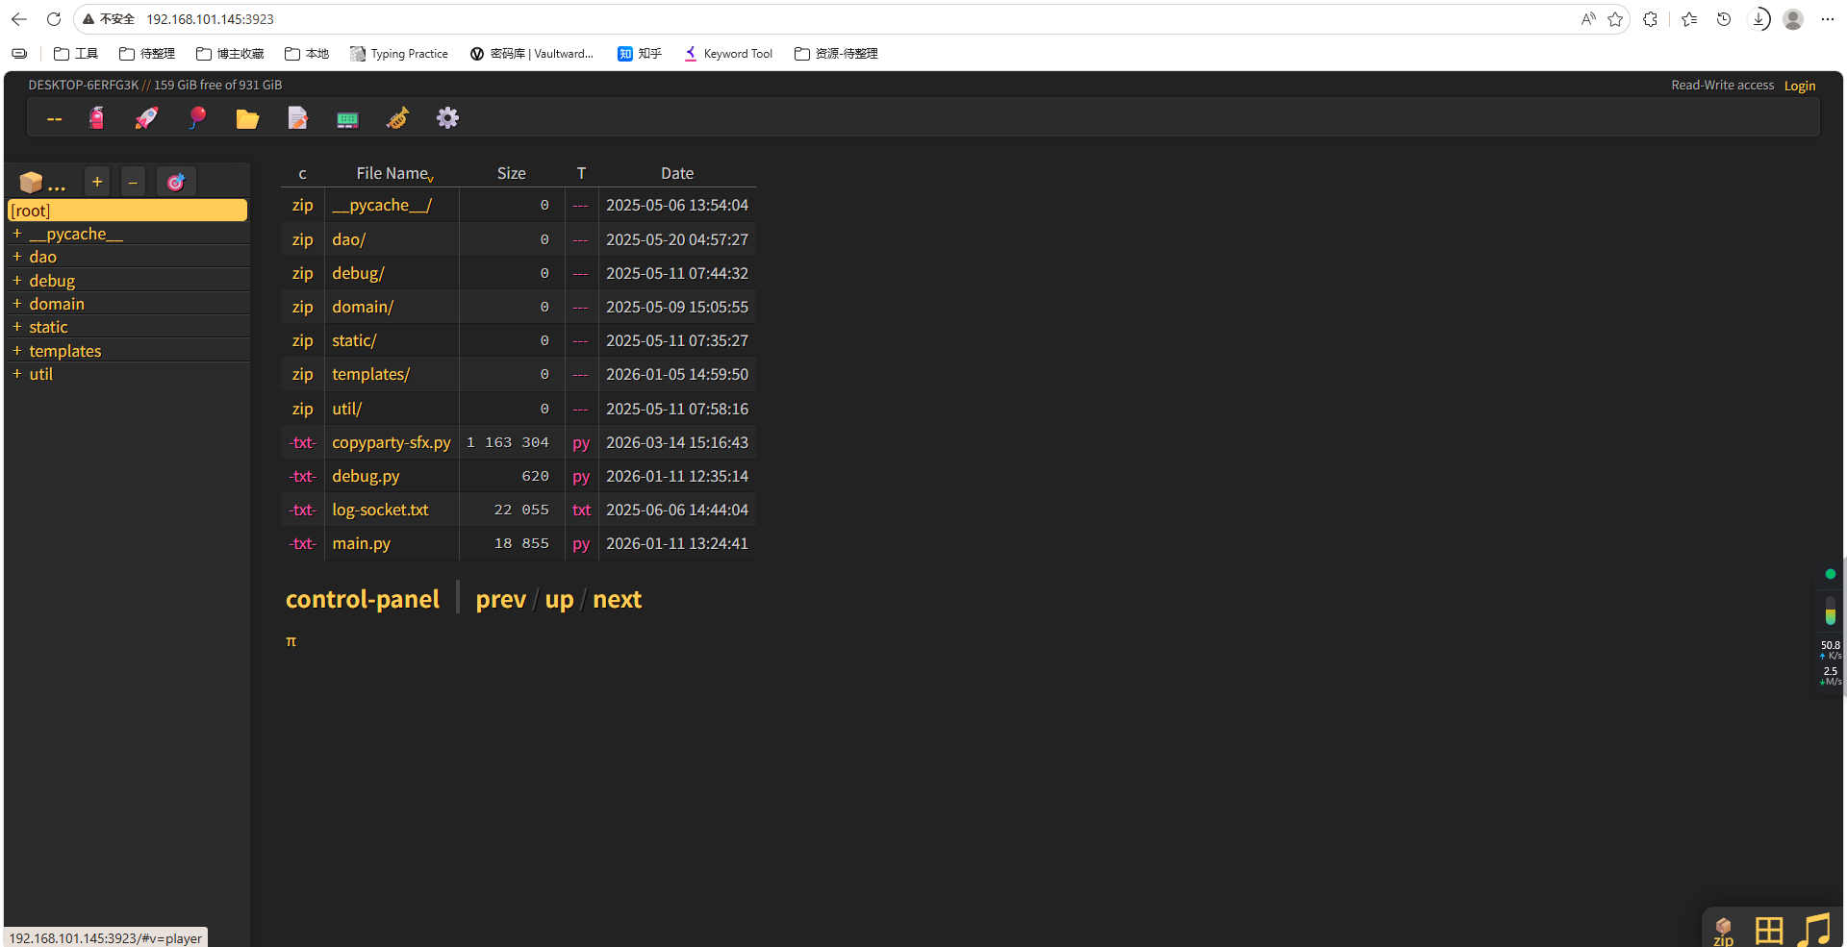Click the Login link
This screenshot has height=947, width=1847.
(1799, 85)
